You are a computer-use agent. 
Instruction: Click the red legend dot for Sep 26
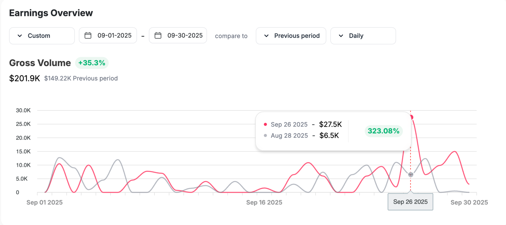pyautogui.click(x=265, y=124)
